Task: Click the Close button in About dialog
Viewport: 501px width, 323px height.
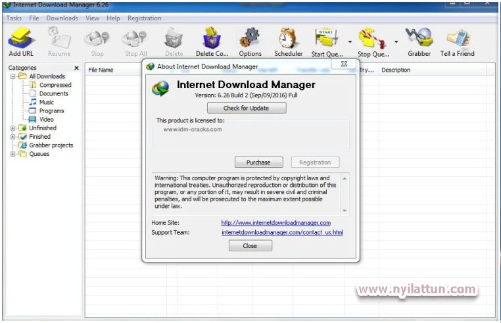Action: point(251,245)
